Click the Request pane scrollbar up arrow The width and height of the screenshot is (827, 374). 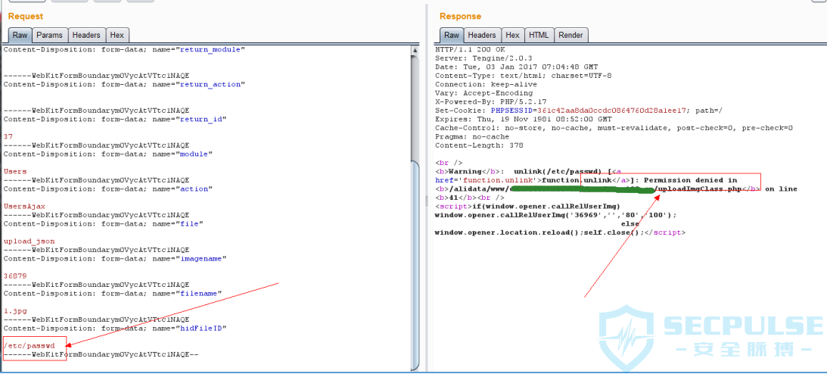click(x=415, y=50)
